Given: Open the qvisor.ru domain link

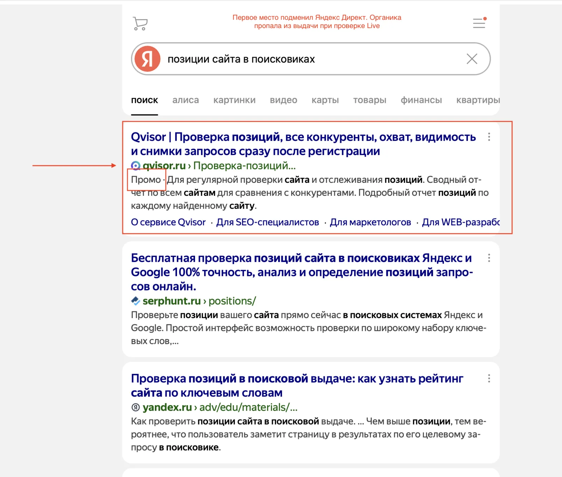Looking at the screenshot, I should coord(164,166).
